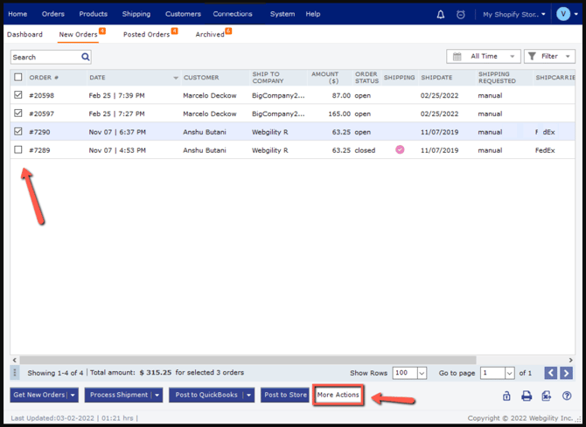Screen dimensions: 586x427
Task: Click the Post to Store button
Action: [285, 395]
